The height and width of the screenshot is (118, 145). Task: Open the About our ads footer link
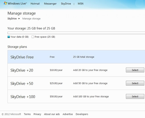tap(52, 114)
